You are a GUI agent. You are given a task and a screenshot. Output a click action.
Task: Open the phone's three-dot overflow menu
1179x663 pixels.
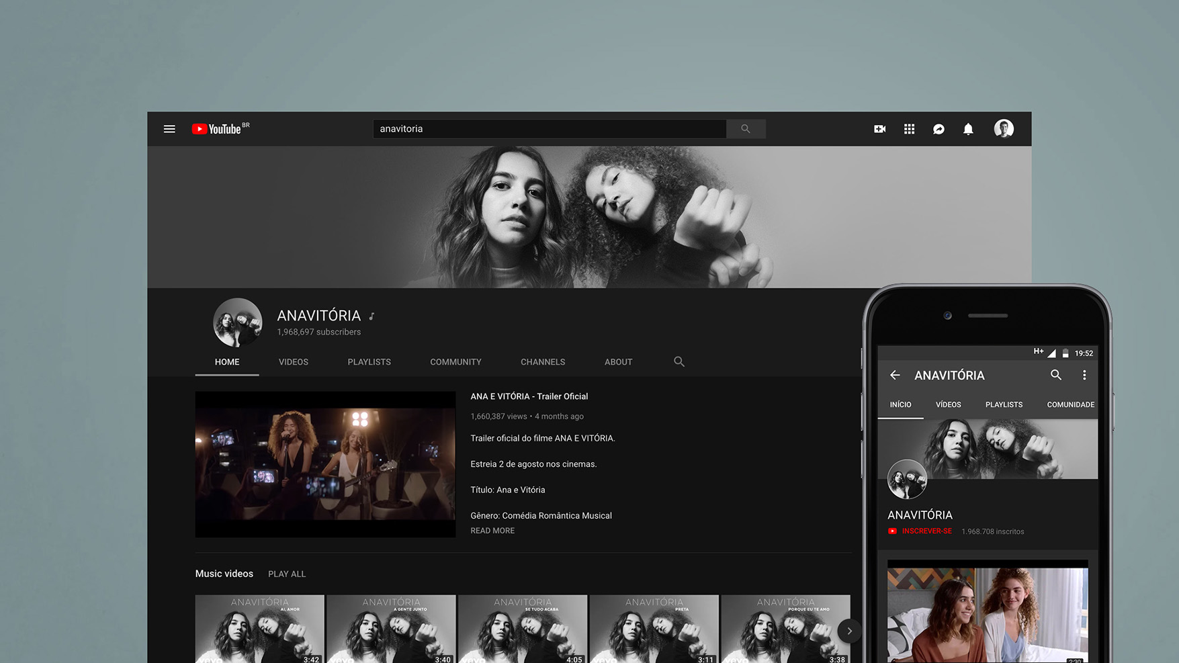pyautogui.click(x=1084, y=375)
